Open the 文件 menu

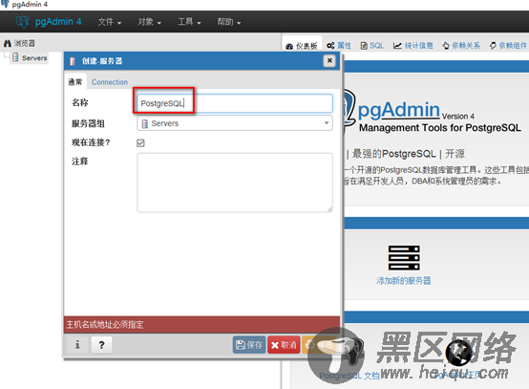[109, 22]
